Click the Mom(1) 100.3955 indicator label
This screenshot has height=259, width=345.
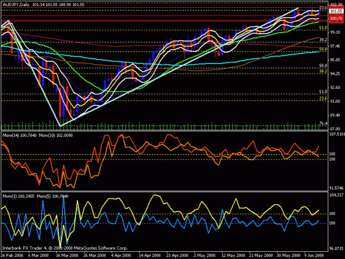18,196
